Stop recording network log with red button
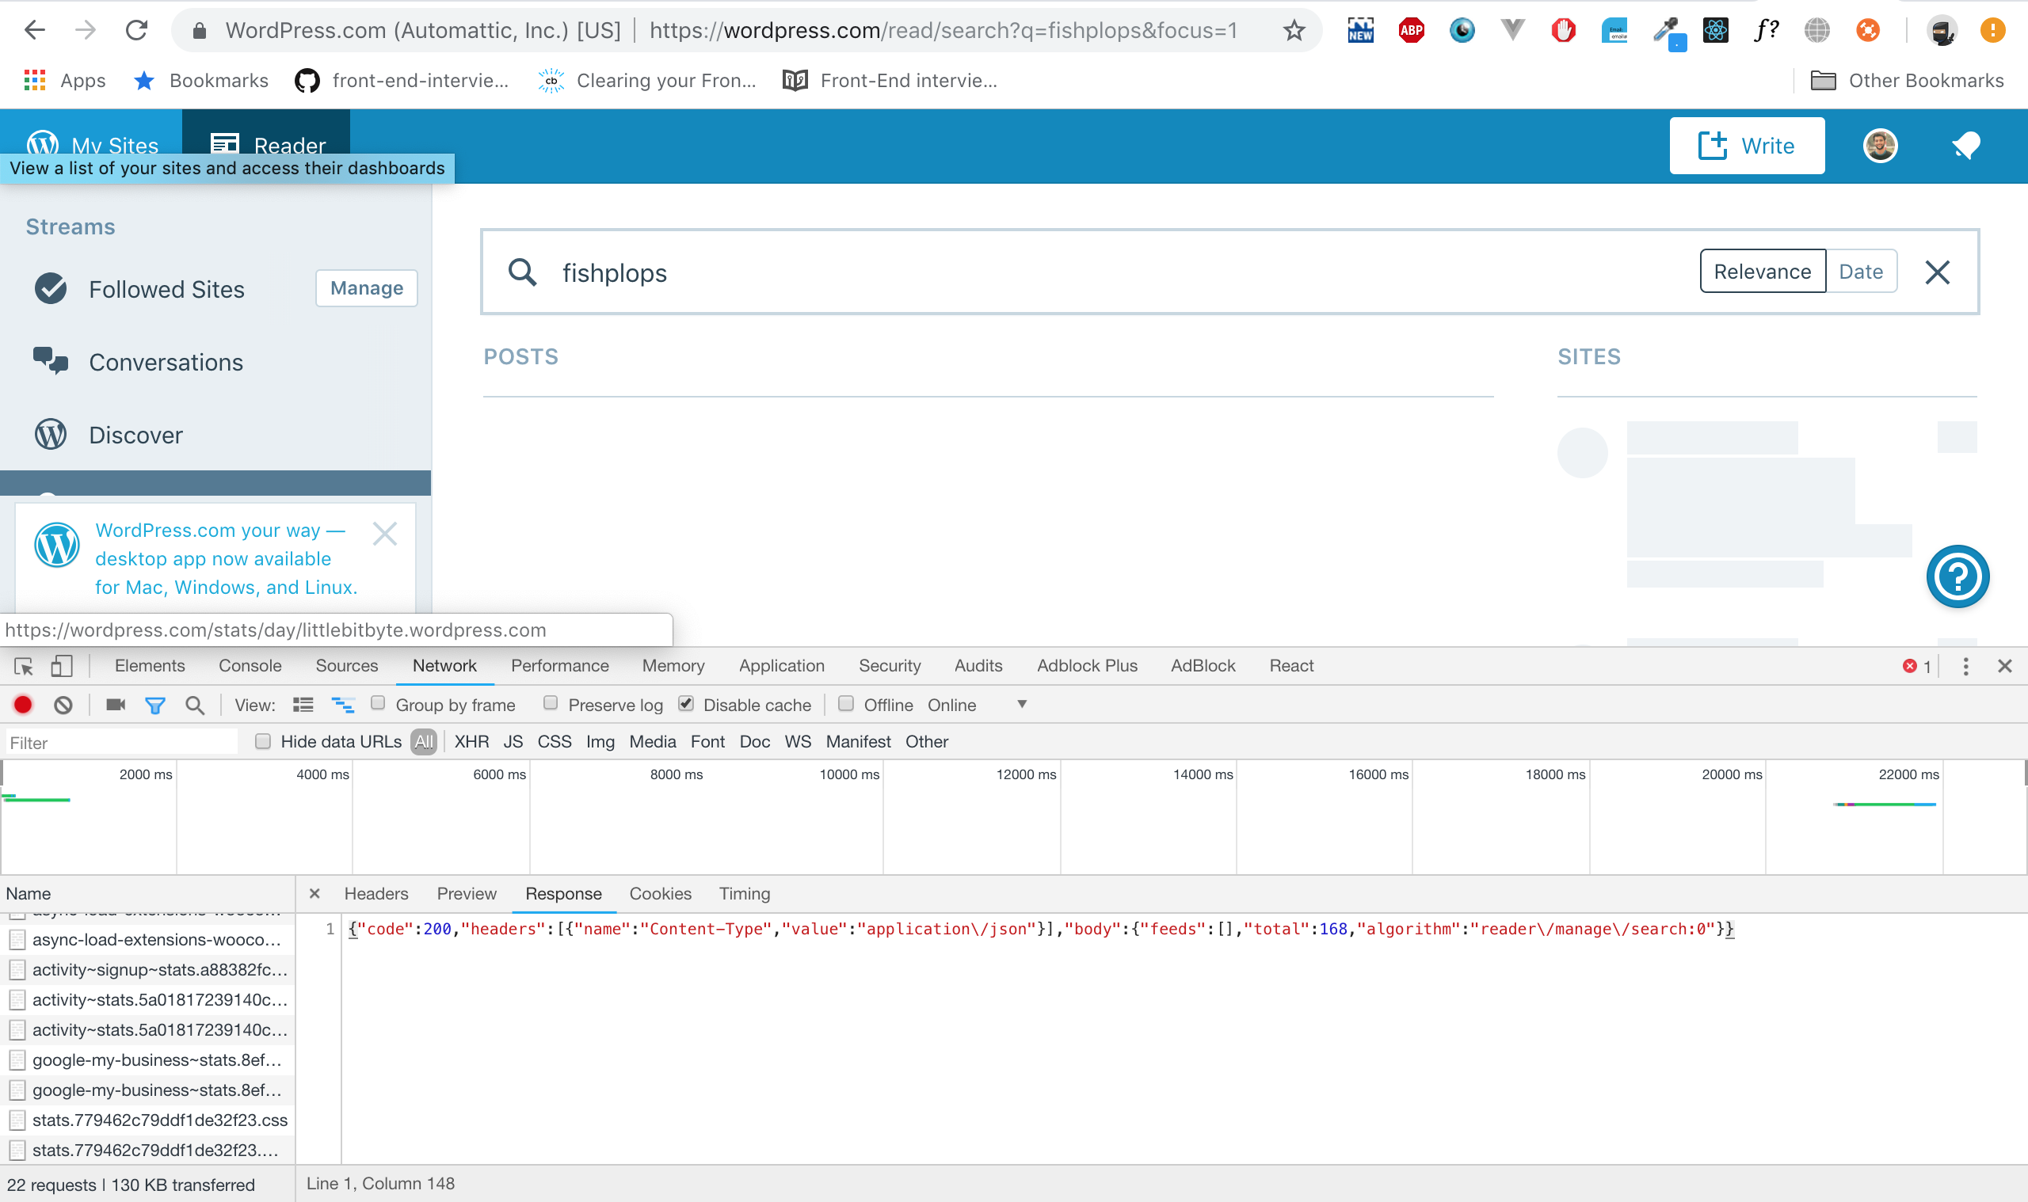Image resolution: width=2028 pixels, height=1202 pixels. pyautogui.click(x=23, y=705)
